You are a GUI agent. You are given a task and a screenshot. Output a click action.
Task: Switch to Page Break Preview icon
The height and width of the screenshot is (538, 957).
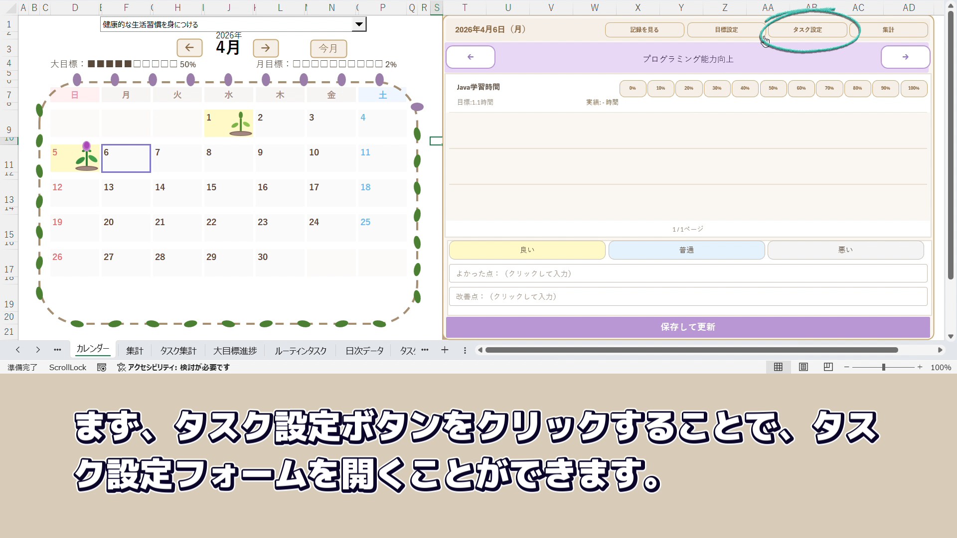[x=828, y=367]
